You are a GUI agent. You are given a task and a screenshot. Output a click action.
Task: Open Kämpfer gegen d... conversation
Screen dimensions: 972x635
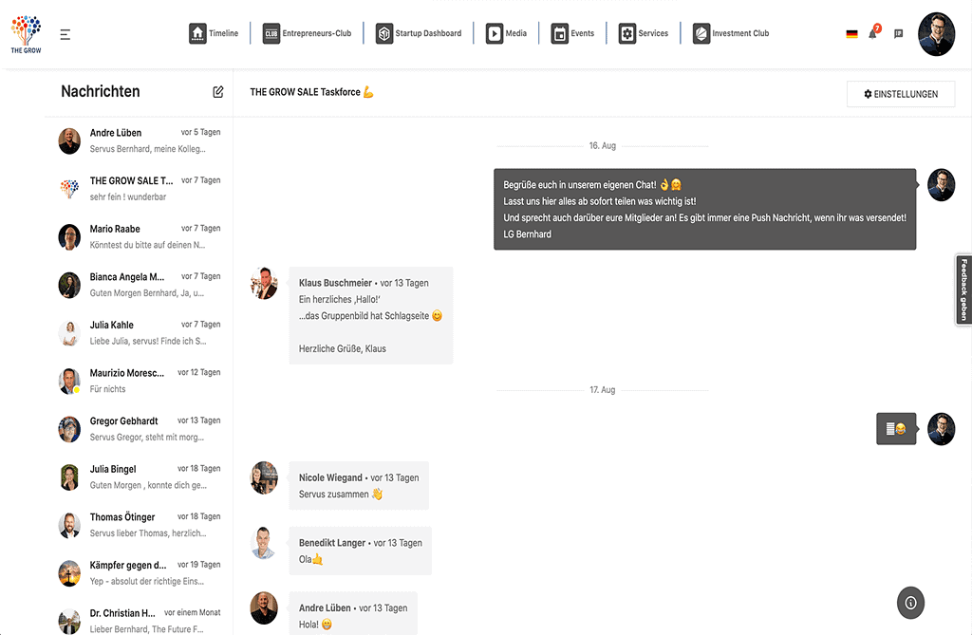pyautogui.click(x=140, y=573)
